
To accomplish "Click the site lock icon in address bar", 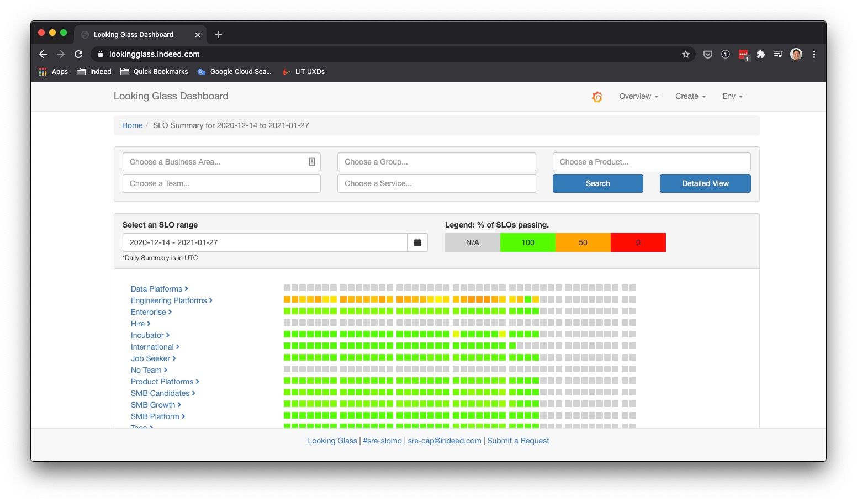I will coord(100,54).
